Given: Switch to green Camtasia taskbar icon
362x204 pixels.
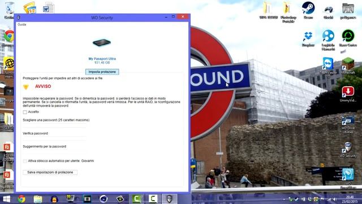Looking at the screenshot, I should 137,199.
